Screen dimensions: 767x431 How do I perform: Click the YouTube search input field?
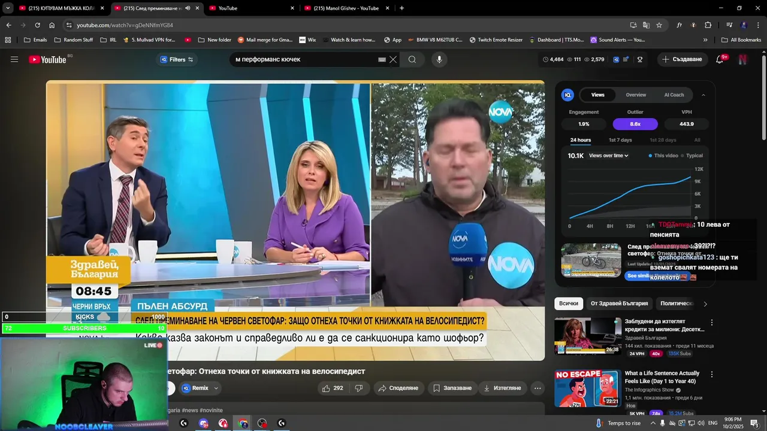point(306,59)
